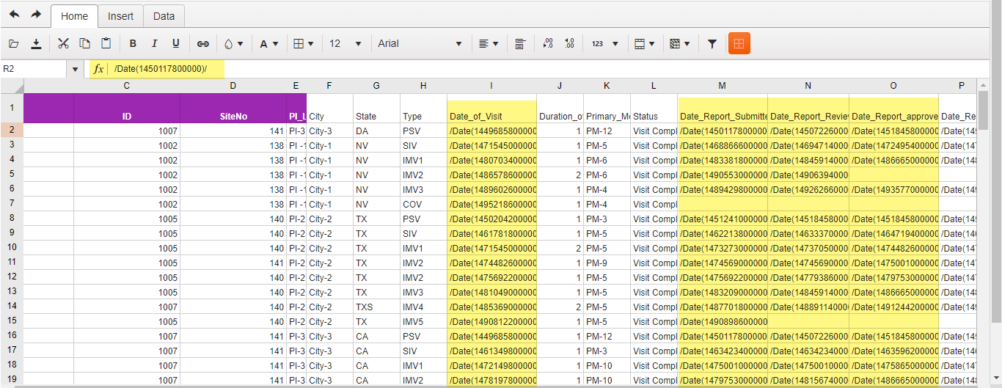
Task: Click column header I
Action: point(491,86)
